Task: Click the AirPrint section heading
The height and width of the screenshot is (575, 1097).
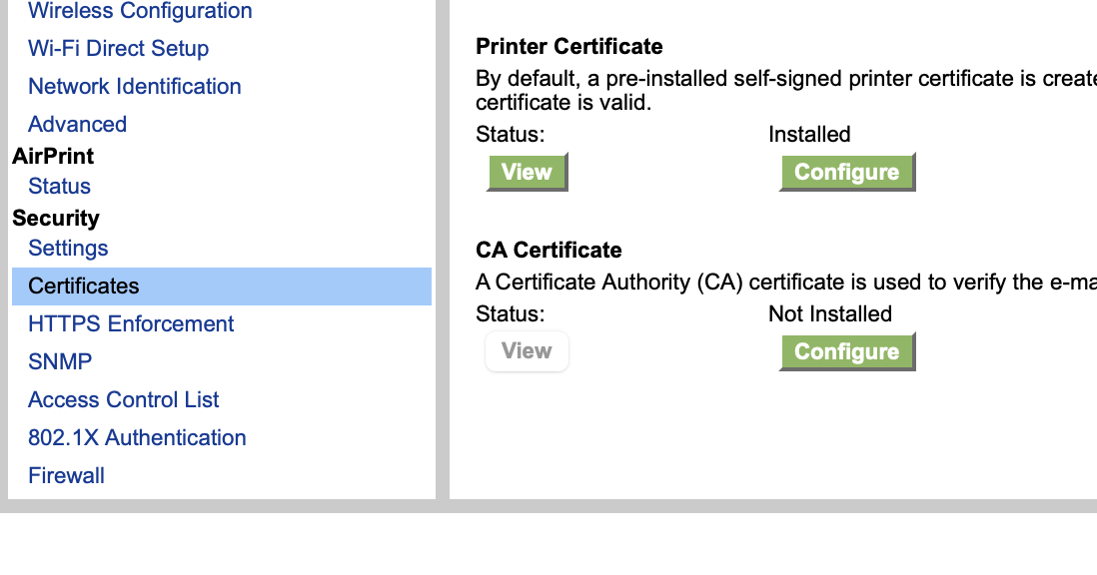Action: point(53,156)
